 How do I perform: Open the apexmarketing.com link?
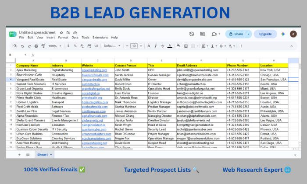click(94, 70)
